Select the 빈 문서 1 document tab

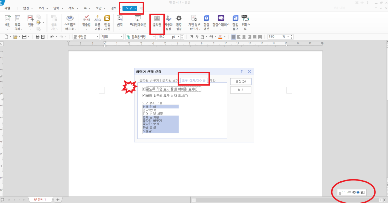point(40,199)
